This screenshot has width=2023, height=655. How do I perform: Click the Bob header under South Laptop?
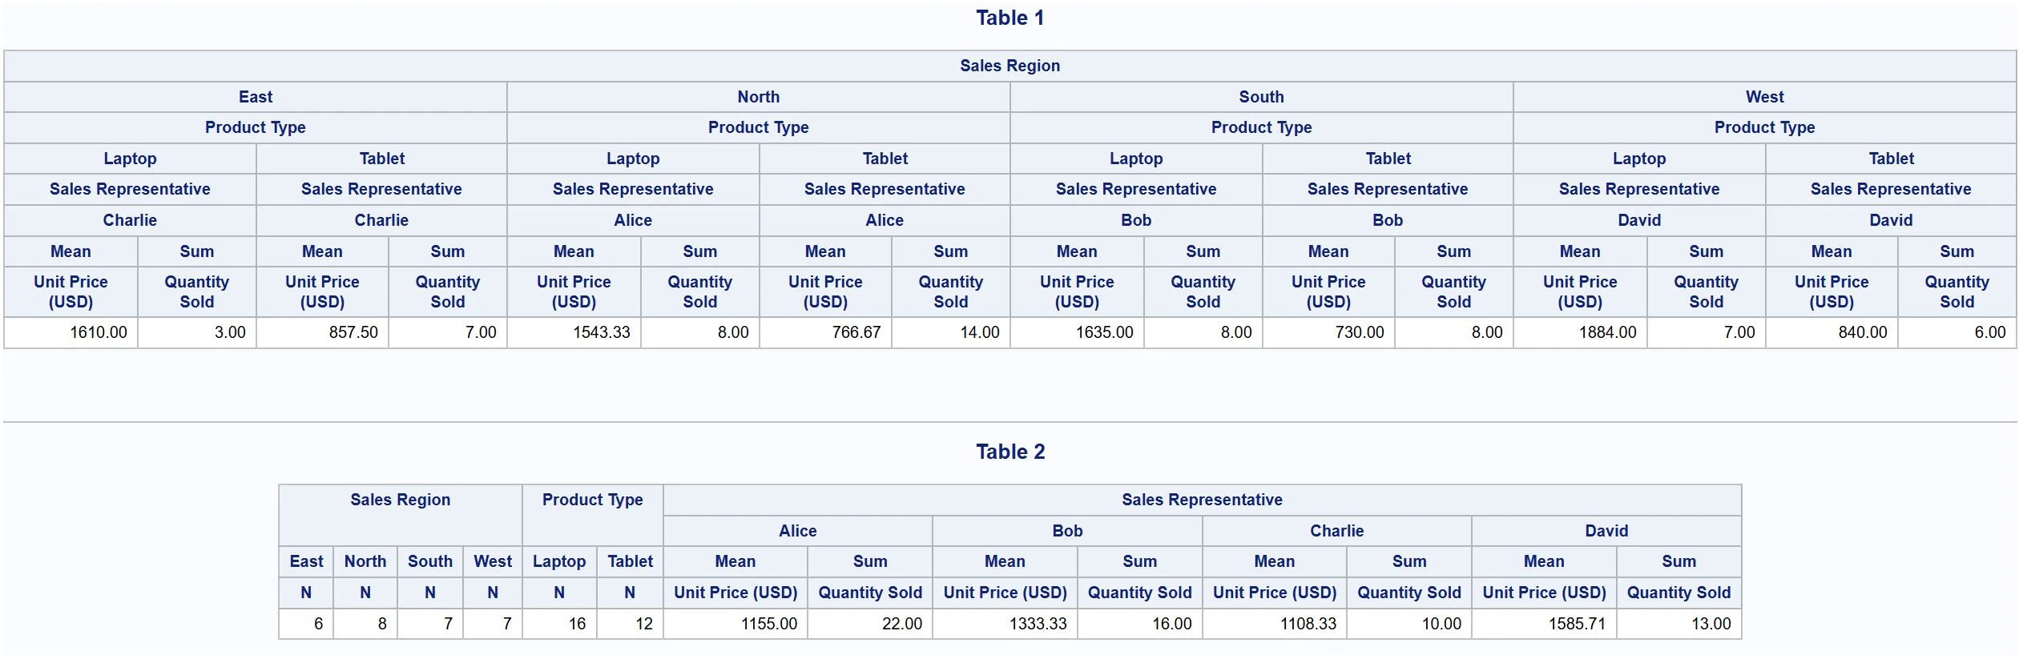[1136, 220]
